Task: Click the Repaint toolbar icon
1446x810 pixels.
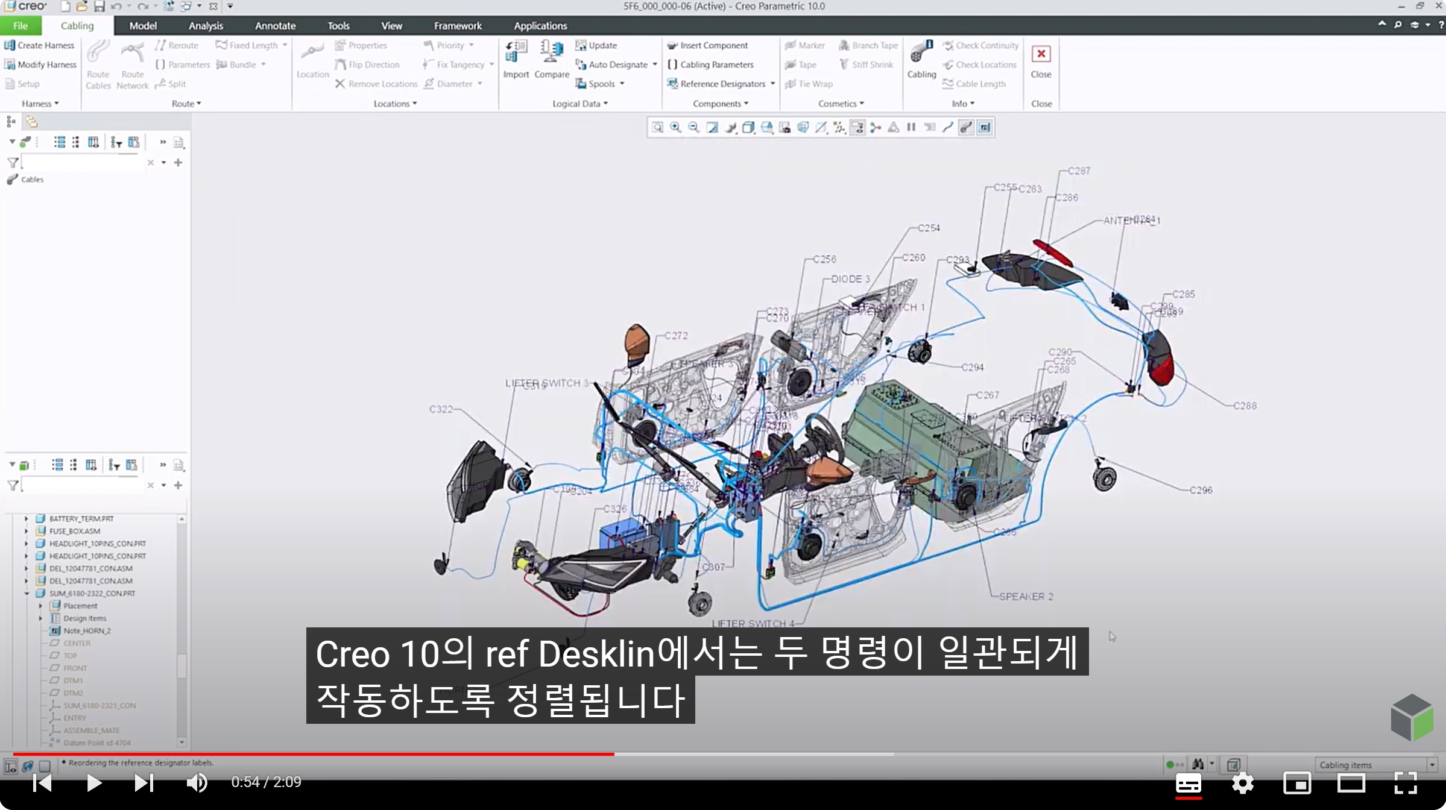Action: [x=712, y=127]
